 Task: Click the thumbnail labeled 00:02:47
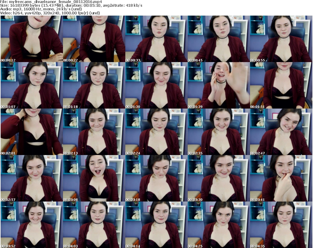pos(281,132)
